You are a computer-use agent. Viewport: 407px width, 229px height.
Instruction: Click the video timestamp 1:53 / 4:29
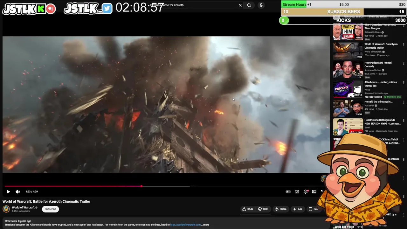point(31,191)
